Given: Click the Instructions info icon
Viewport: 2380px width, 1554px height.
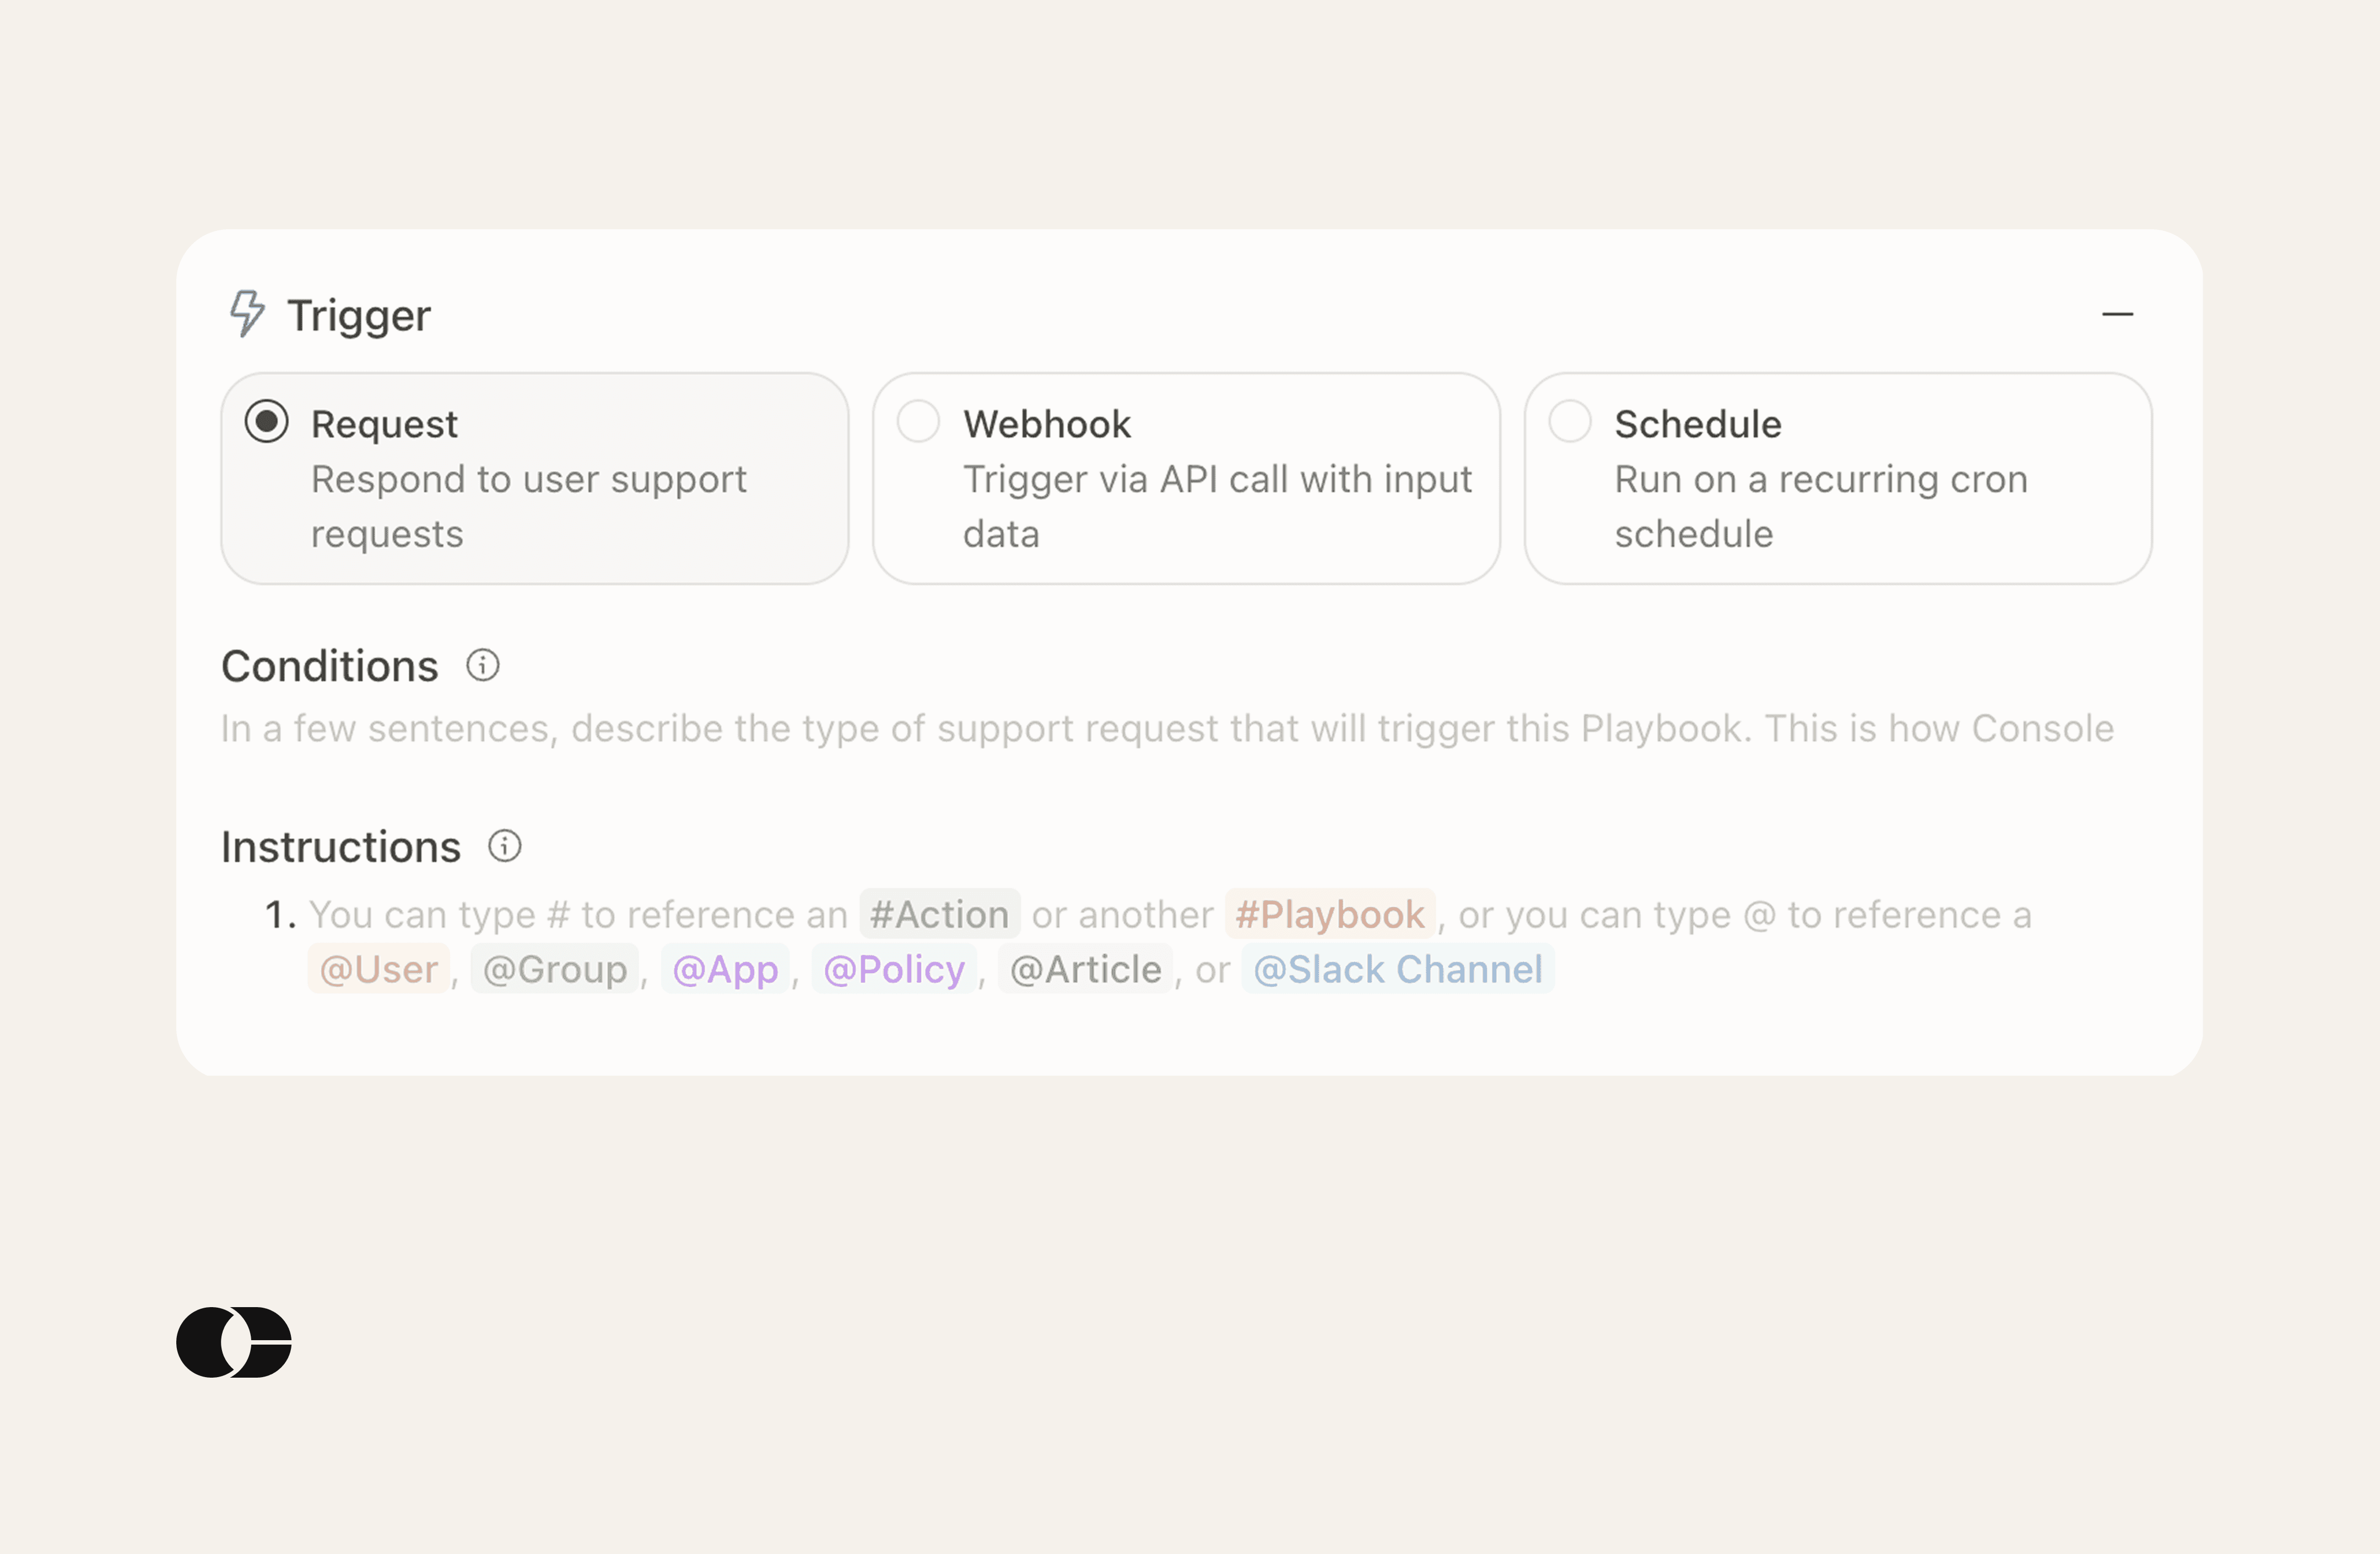Looking at the screenshot, I should (505, 846).
